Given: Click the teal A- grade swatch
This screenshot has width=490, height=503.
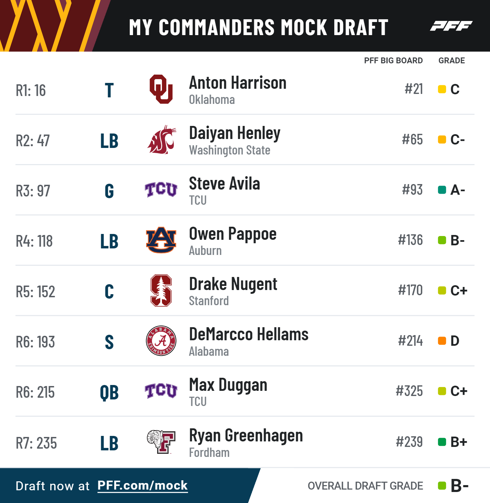Looking at the screenshot, I should (x=442, y=190).
